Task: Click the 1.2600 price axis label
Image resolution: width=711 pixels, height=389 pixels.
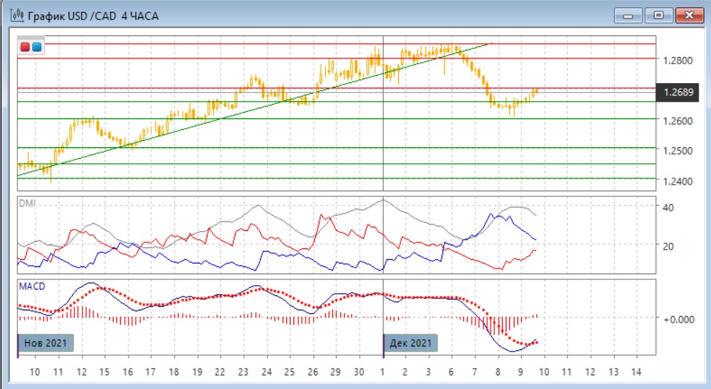Action: tap(678, 121)
